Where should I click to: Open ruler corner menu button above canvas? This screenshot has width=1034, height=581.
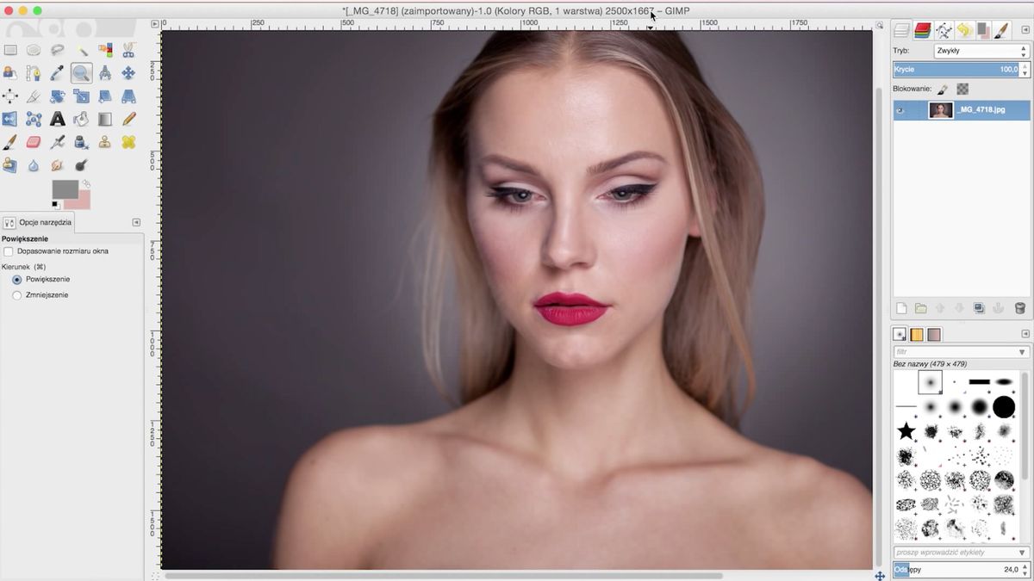click(155, 24)
